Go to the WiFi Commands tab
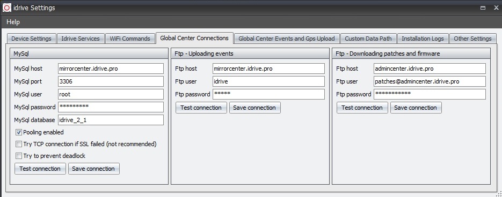 point(130,39)
